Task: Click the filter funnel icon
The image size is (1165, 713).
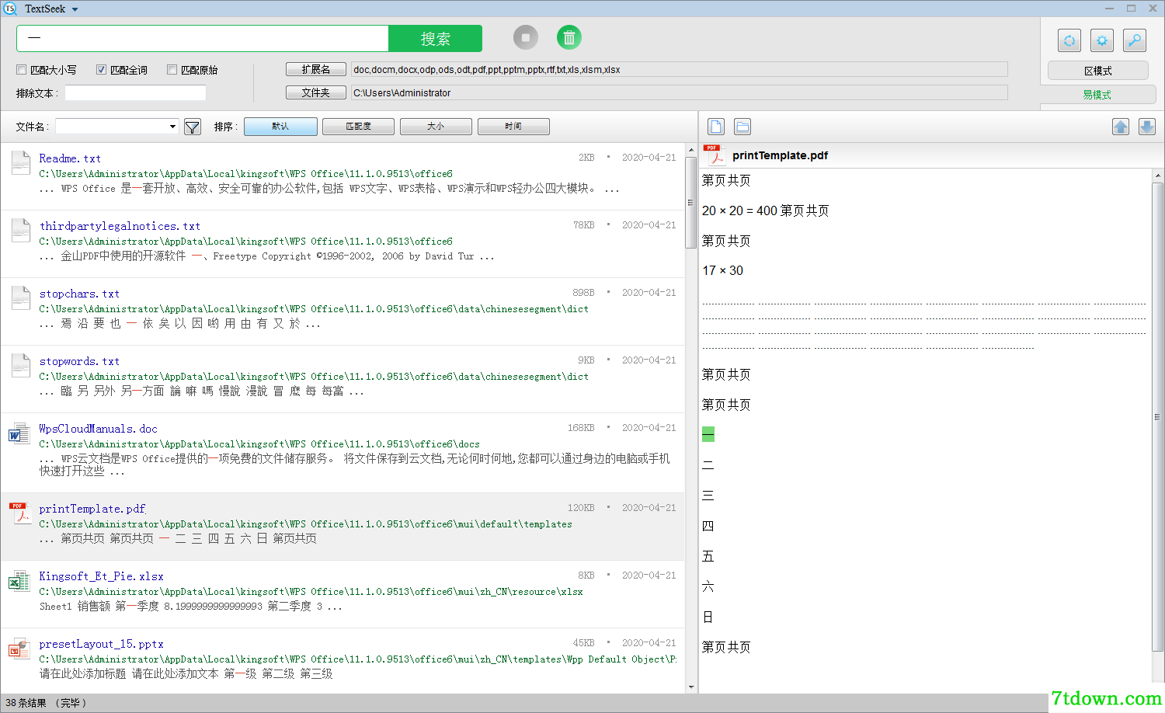Action: (x=193, y=127)
